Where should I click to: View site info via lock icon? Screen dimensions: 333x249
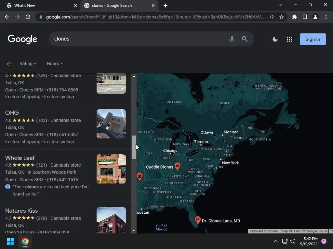tap(41, 17)
